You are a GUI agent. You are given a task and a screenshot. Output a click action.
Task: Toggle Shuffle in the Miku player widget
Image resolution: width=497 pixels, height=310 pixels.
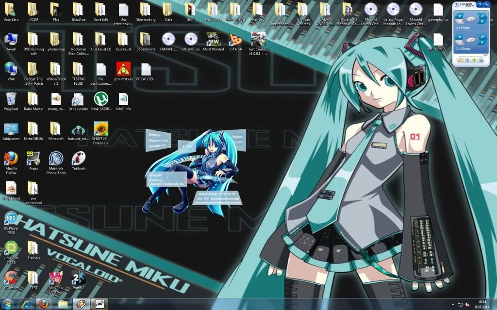point(158,146)
